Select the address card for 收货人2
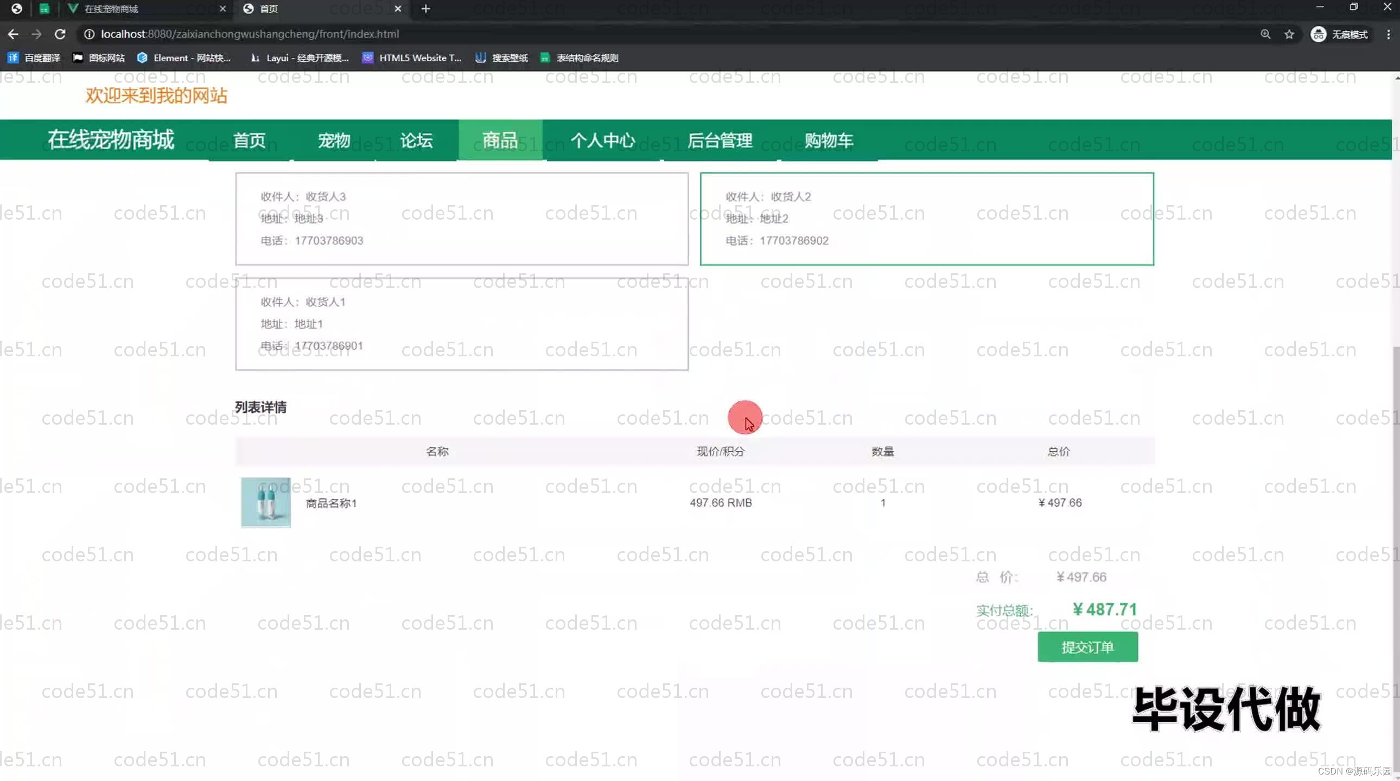This screenshot has width=1400, height=781. pyautogui.click(x=927, y=219)
